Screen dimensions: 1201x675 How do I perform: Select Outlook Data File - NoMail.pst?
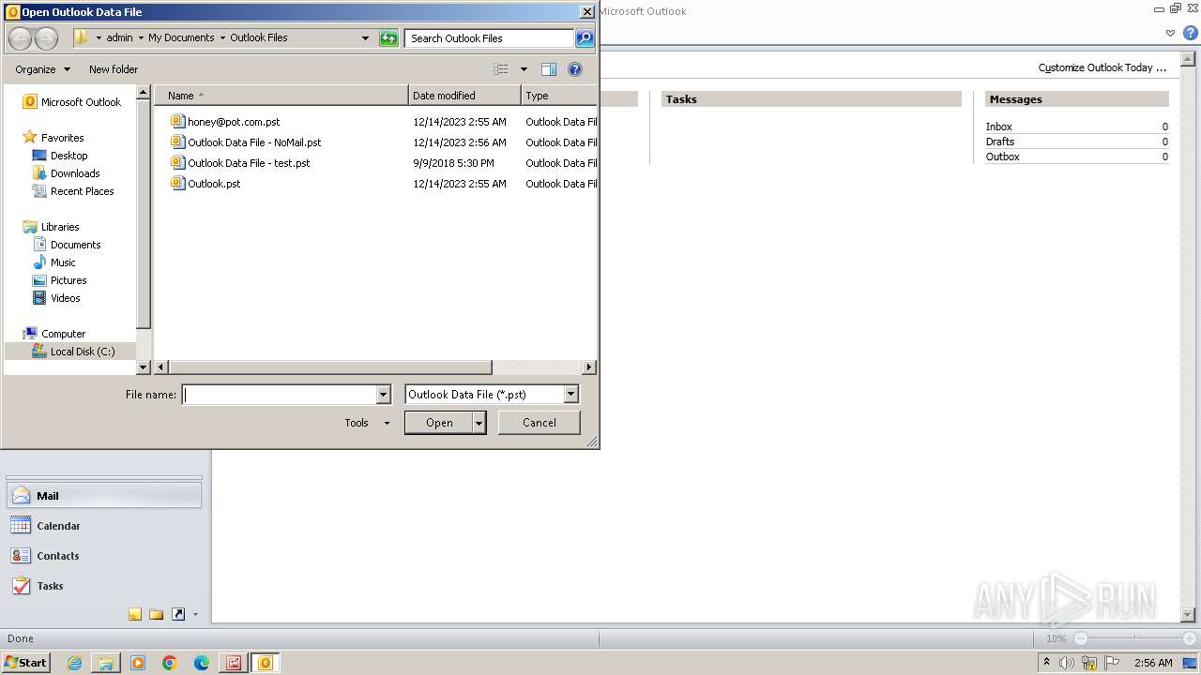point(254,142)
